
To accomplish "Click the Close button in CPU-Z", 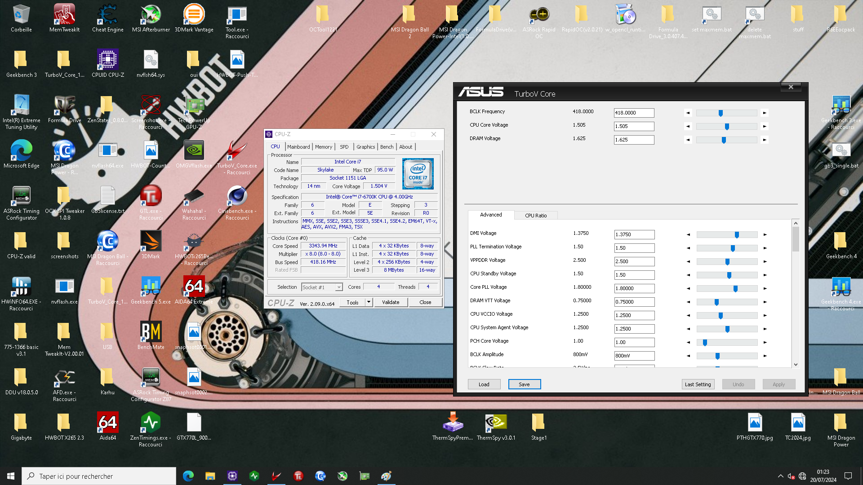I will tap(425, 302).
